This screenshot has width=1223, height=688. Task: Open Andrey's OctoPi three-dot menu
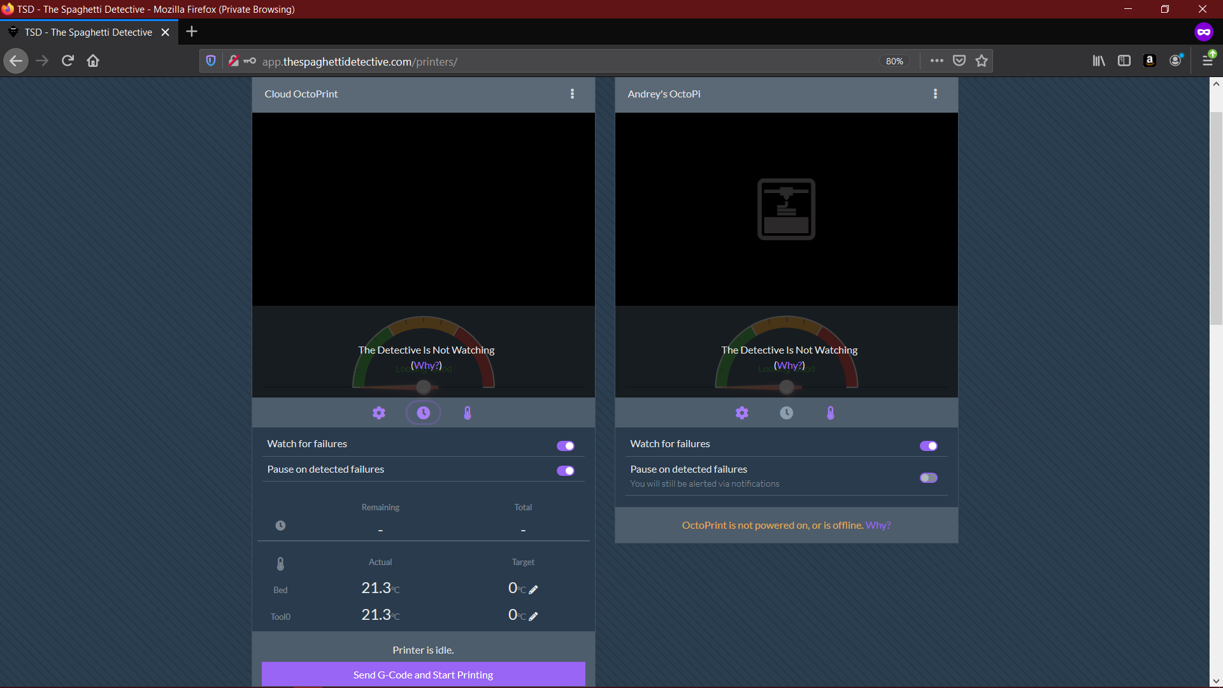click(935, 94)
